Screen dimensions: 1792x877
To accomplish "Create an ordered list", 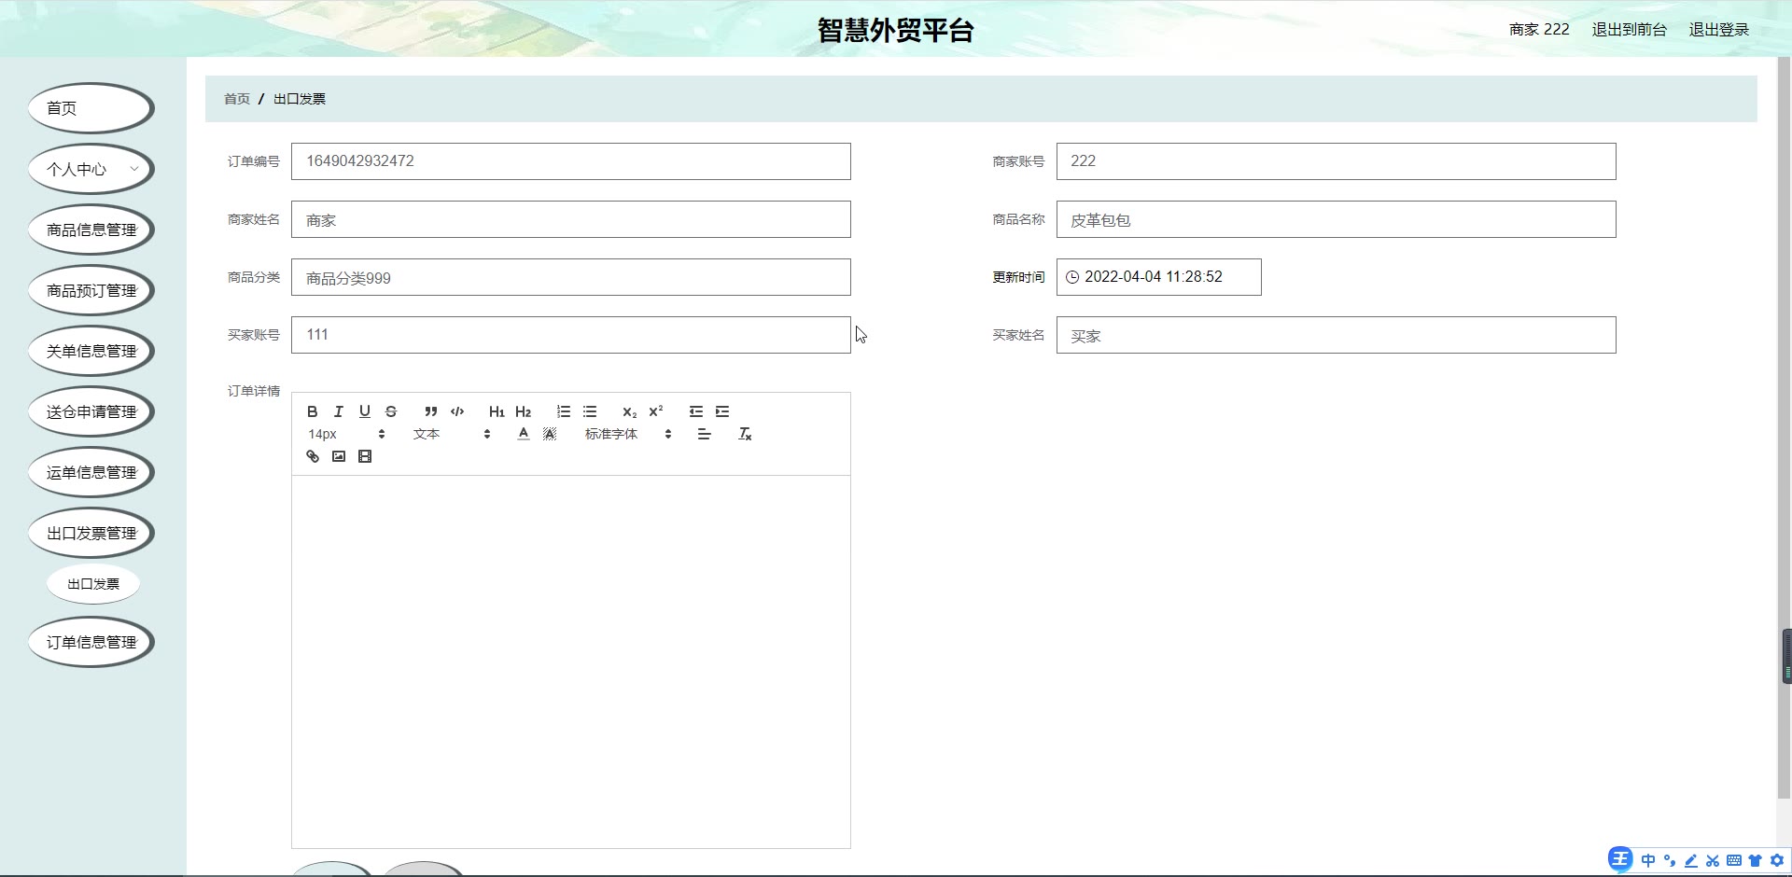I will (x=564, y=411).
